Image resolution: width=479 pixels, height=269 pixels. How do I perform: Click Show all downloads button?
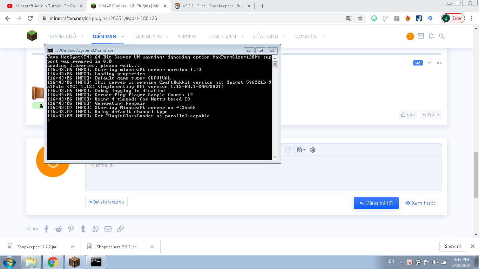pyautogui.click(x=453, y=246)
